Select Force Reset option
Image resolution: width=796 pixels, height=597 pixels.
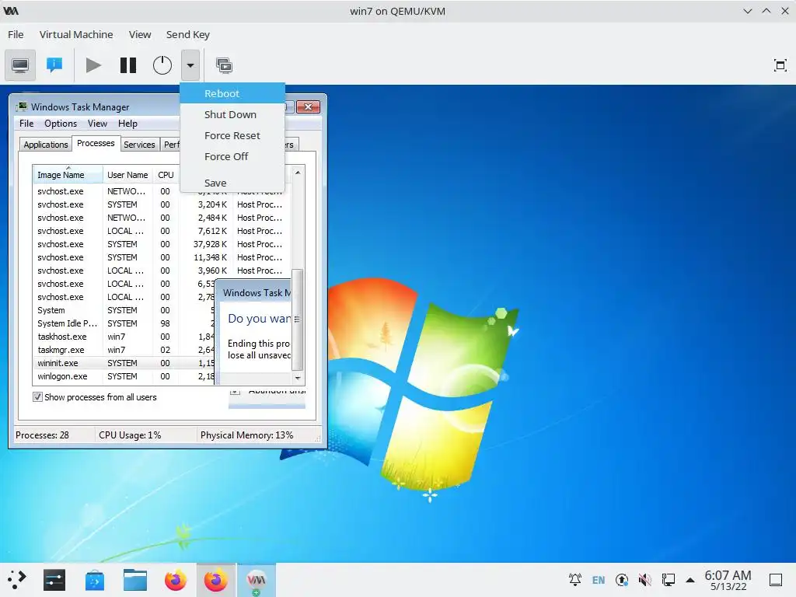click(x=232, y=135)
